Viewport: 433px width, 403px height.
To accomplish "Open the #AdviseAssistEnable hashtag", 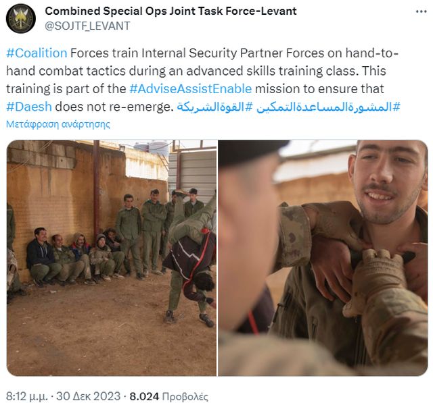I will (x=191, y=88).
